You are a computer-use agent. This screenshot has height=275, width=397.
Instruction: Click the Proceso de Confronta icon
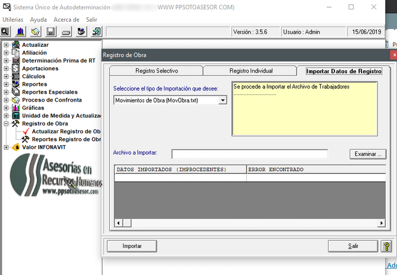[x=16, y=100]
